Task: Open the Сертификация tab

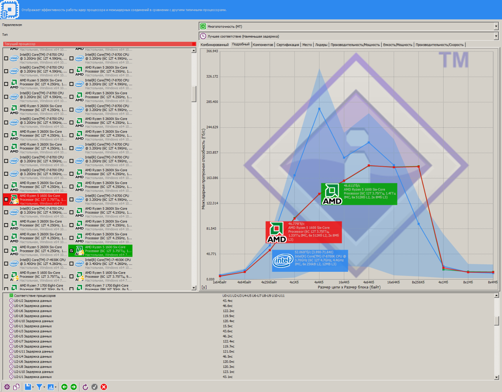Action: click(x=287, y=45)
